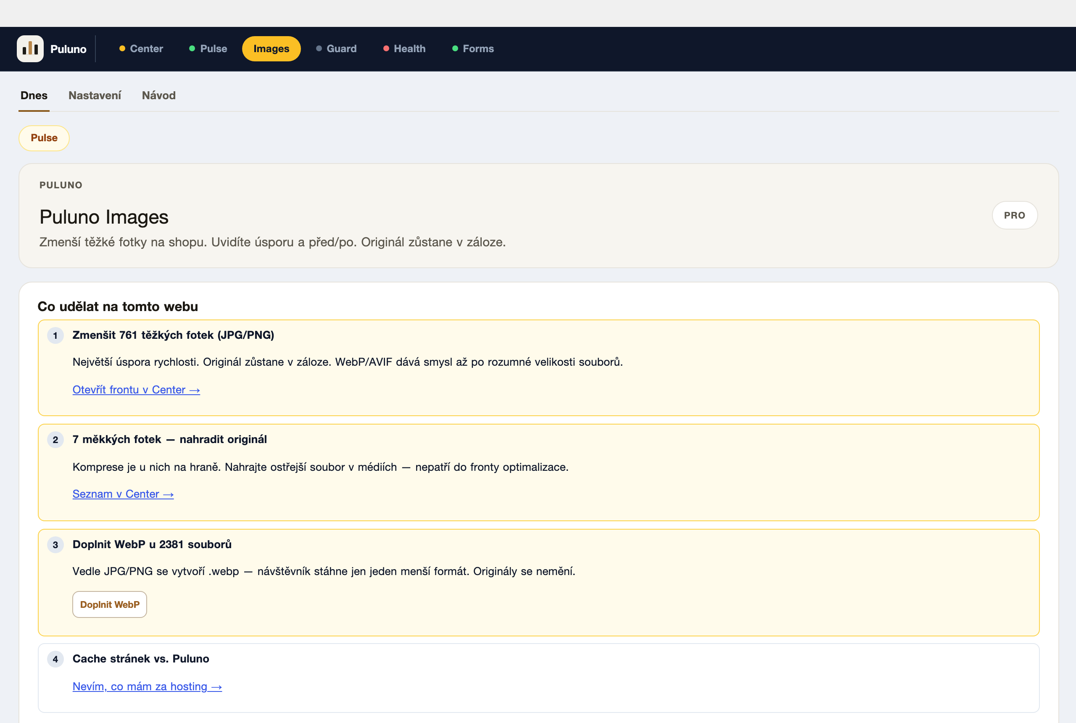Click the Doplnit WebP button
Screen dimensions: 1076x723
click(x=110, y=604)
